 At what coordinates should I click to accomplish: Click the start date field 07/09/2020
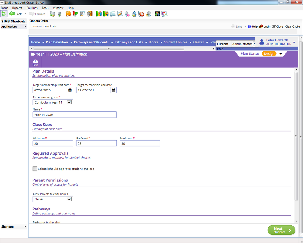click(x=50, y=90)
